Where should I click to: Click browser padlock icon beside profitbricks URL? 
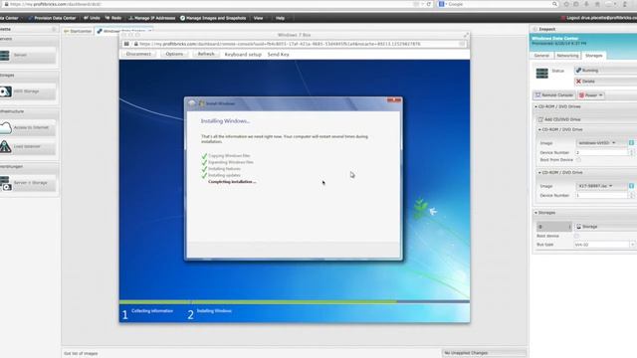6,4
